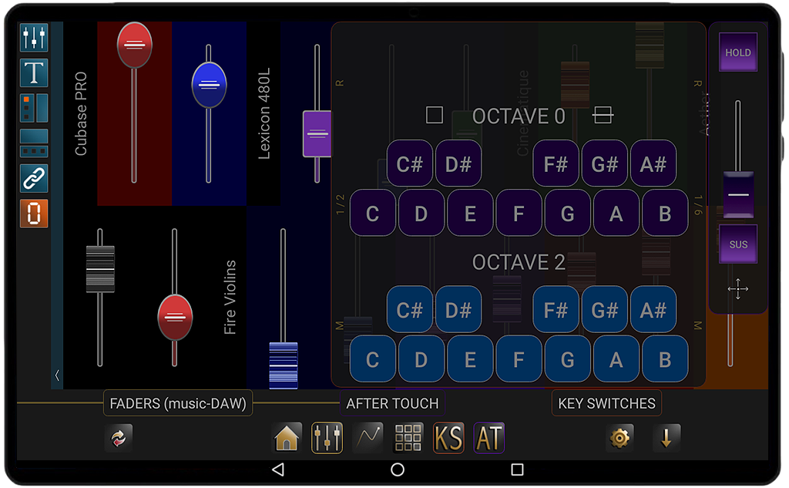The height and width of the screenshot is (488, 789).
Task: Click the refresh sync arrows icon
Action: click(118, 438)
